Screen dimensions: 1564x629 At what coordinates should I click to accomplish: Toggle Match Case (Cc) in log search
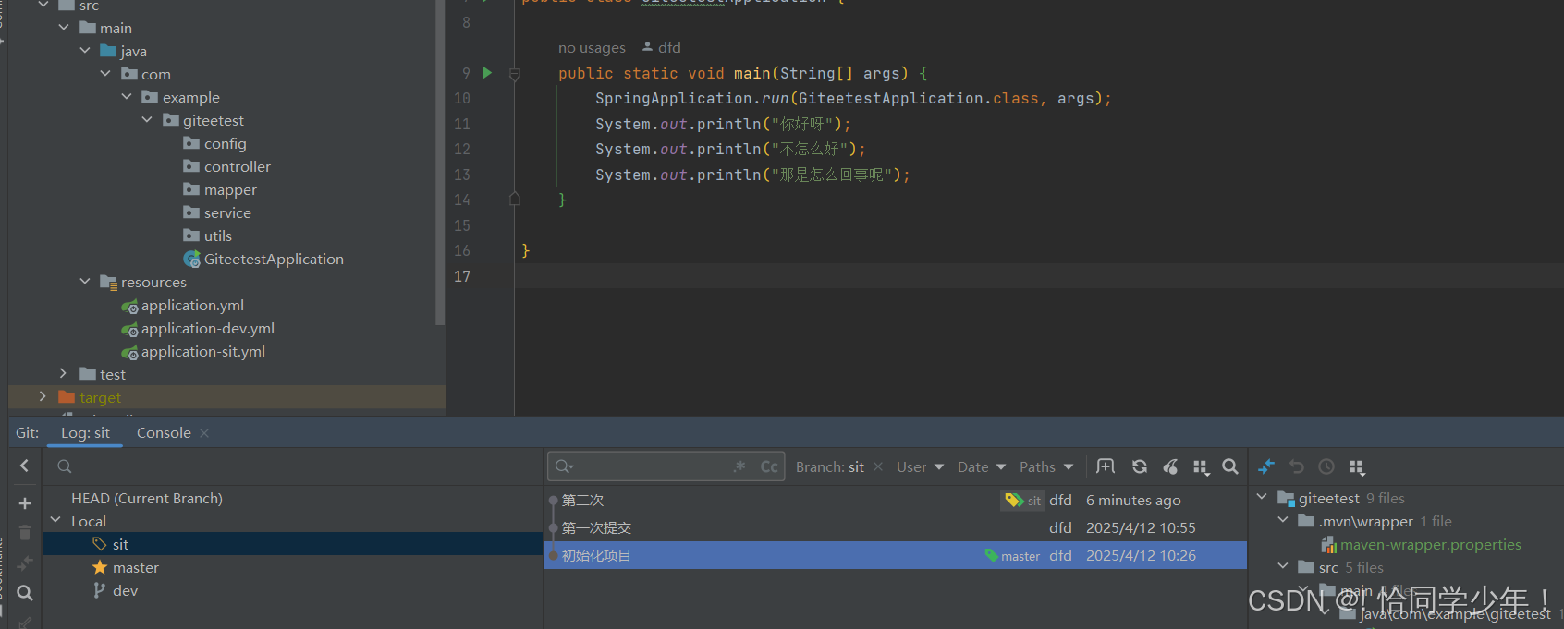click(769, 467)
